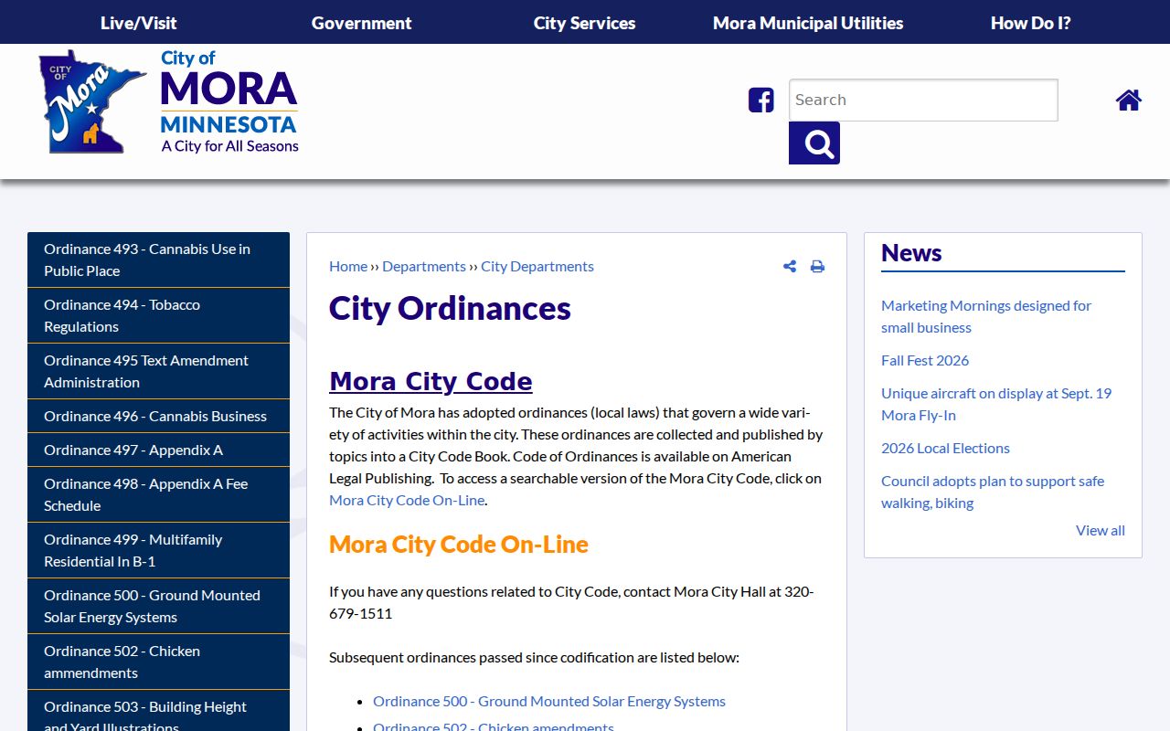
Task: Click the Mora City Code heading link
Action: tap(431, 381)
